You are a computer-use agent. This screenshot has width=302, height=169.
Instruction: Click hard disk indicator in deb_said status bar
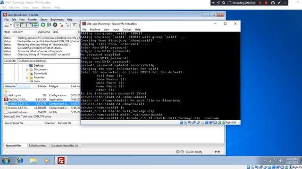point(181,123)
